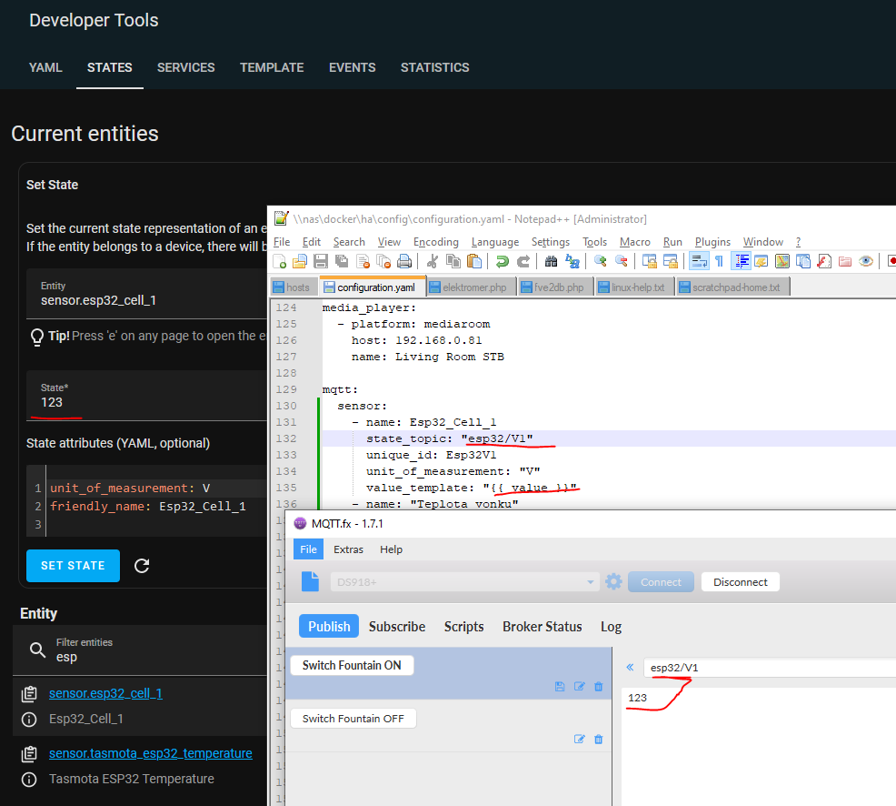Toggle Show All Characters pilcrow icon
Viewport: 896px width, 806px height.
point(719,262)
